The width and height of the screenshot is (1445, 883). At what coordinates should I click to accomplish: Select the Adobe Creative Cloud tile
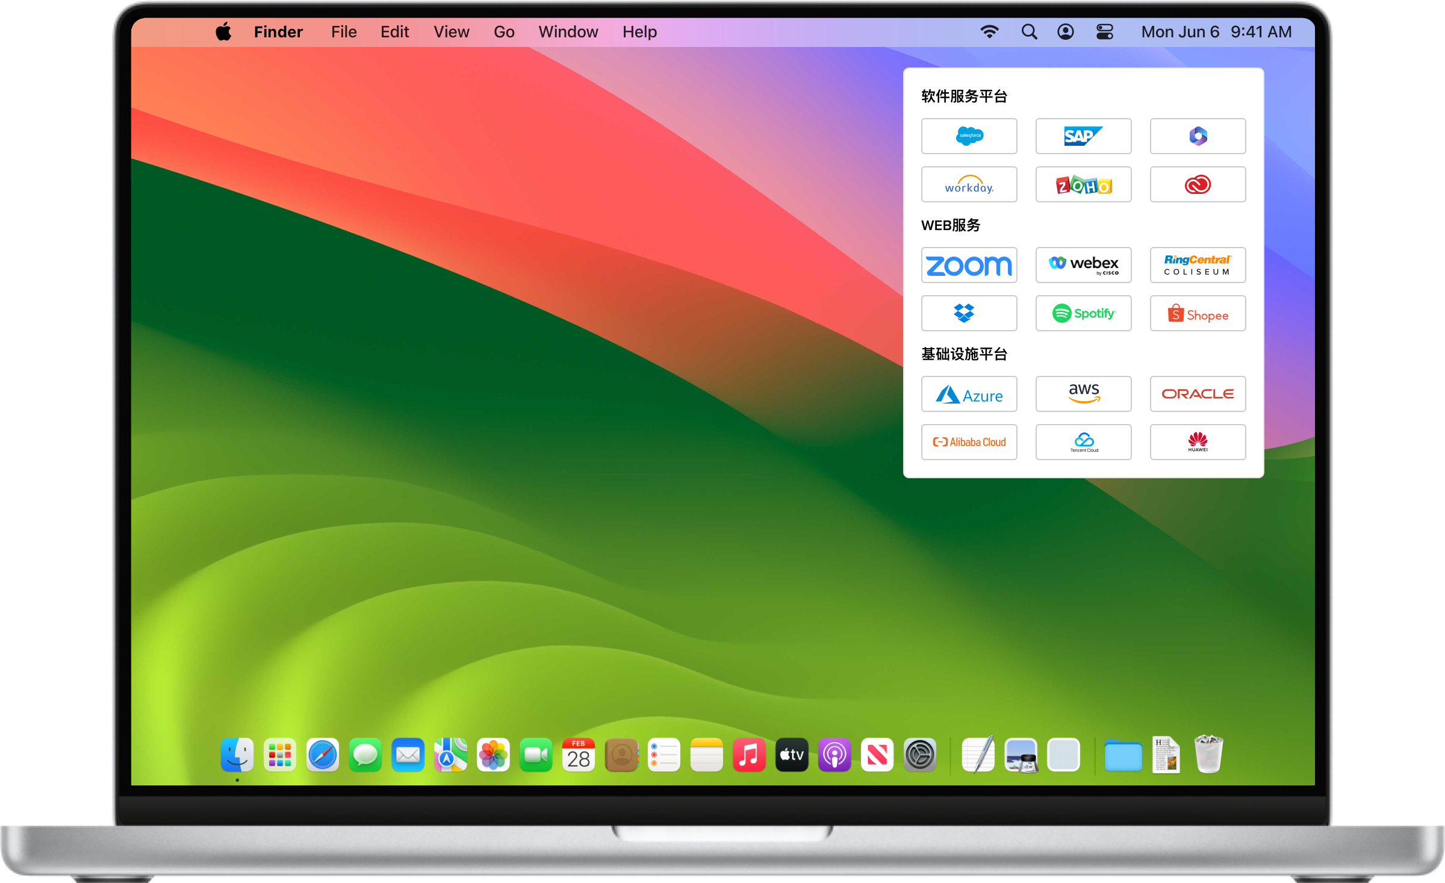coord(1198,184)
